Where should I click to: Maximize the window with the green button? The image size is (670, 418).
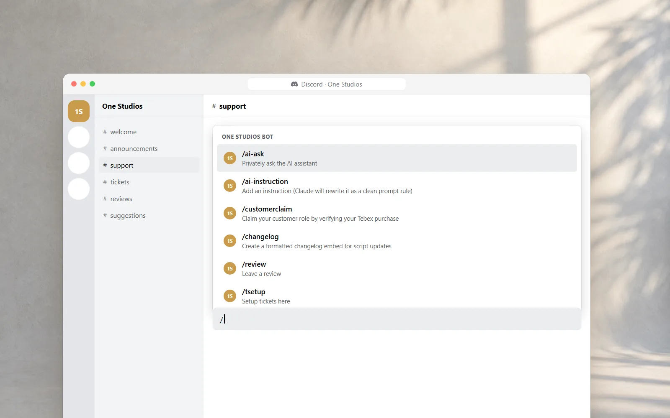92,84
